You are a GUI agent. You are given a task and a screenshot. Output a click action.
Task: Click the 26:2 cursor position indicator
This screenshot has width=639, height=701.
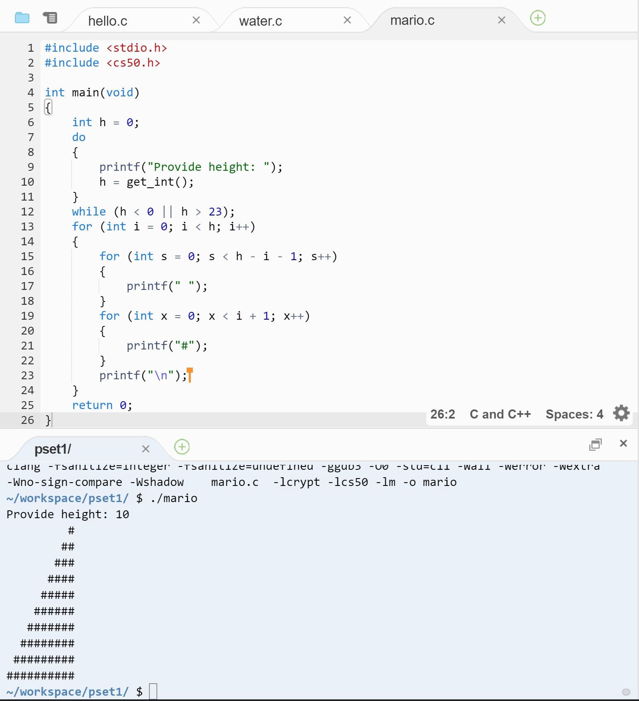coord(442,414)
